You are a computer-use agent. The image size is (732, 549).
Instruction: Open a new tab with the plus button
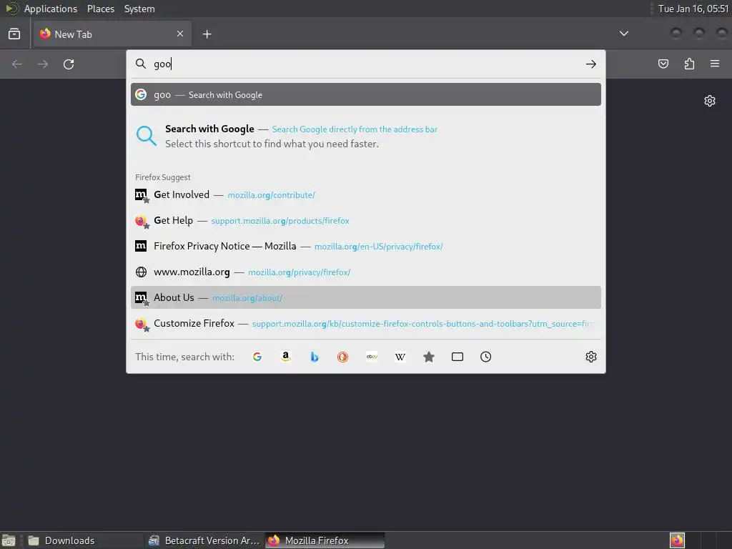pos(207,34)
